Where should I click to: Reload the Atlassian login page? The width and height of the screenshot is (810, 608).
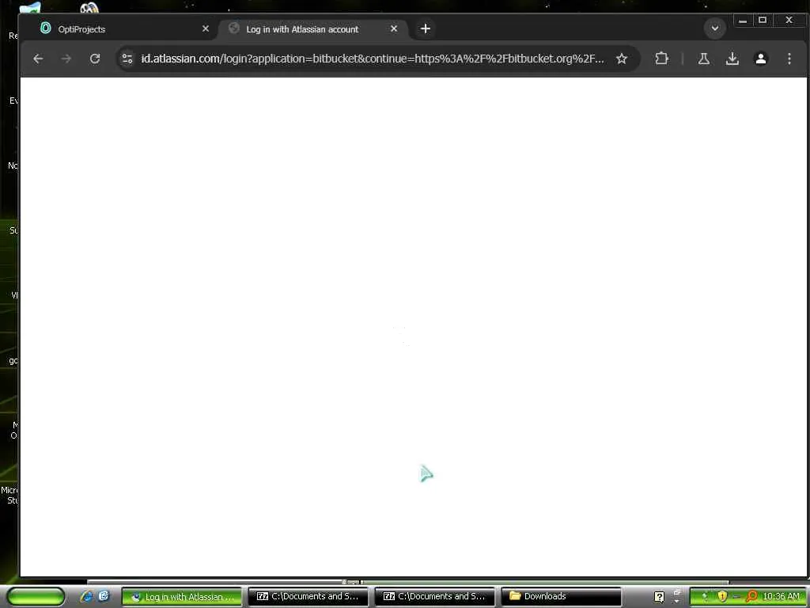pyautogui.click(x=95, y=59)
